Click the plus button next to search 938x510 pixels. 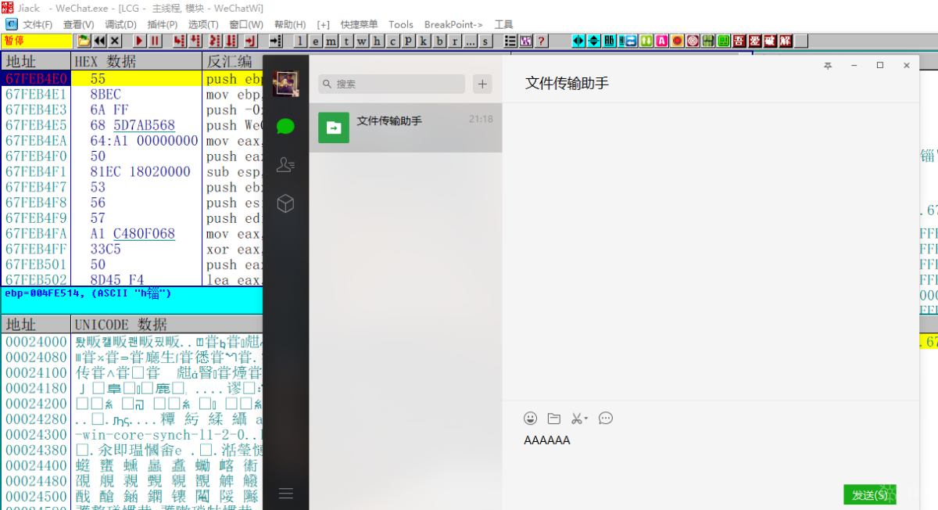[x=482, y=84]
